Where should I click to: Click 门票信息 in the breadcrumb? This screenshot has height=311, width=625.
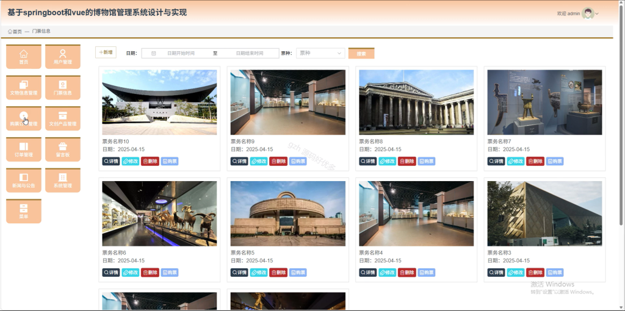click(41, 31)
